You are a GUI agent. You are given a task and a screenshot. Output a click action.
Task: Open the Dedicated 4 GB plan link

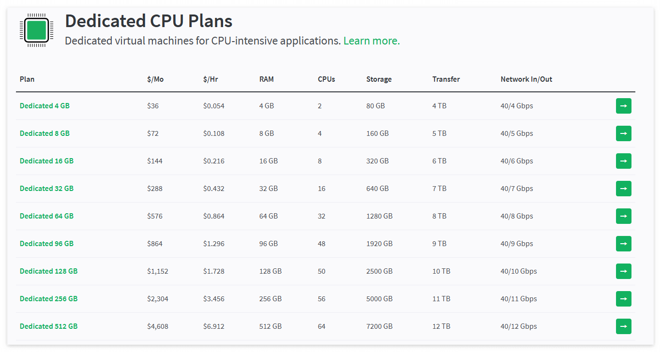tap(45, 106)
